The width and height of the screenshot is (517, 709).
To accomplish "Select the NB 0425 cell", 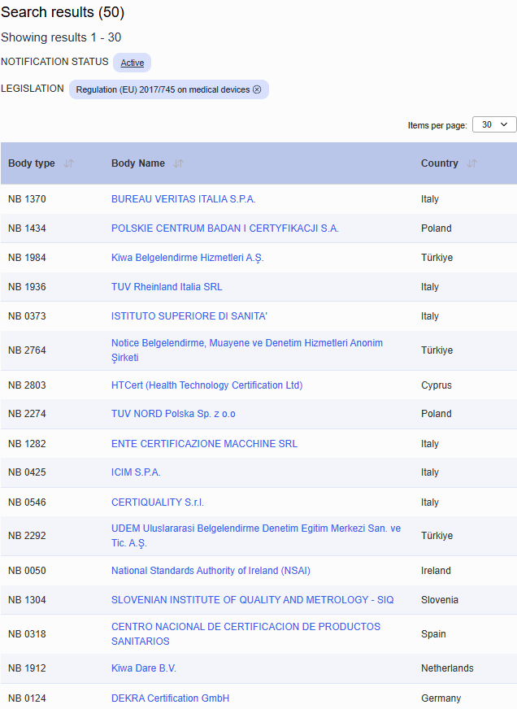I will pyautogui.click(x=27, y=472).
